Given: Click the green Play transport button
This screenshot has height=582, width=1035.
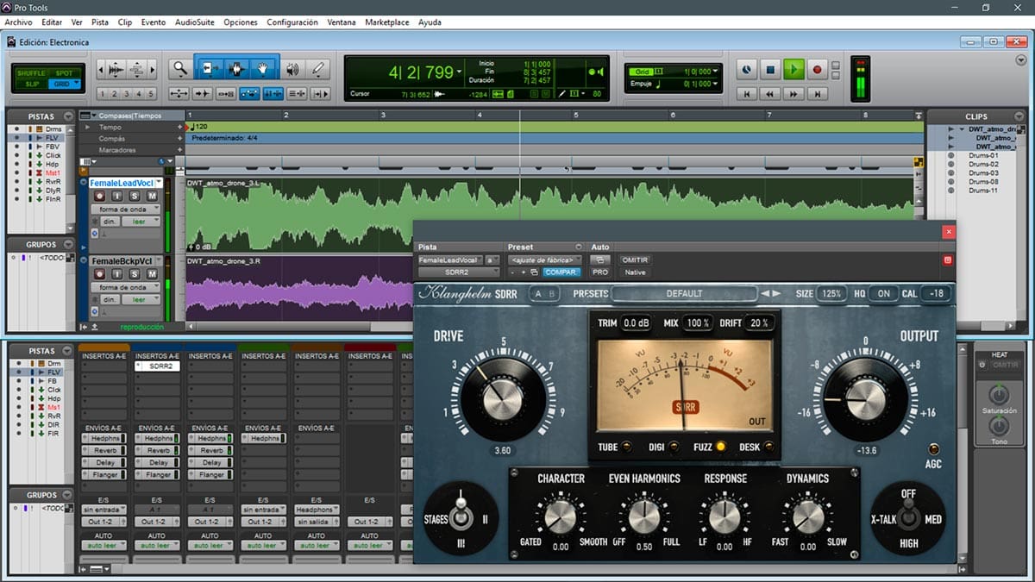Looking at the screenshot, I should 793,69.
